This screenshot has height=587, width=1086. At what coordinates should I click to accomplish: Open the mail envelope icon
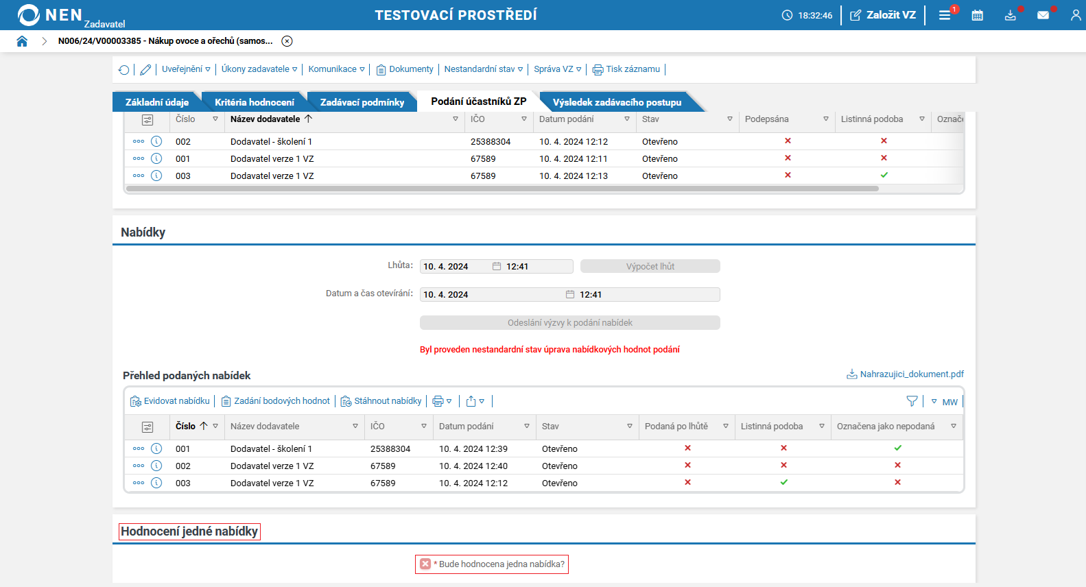tap(1043, 15)
